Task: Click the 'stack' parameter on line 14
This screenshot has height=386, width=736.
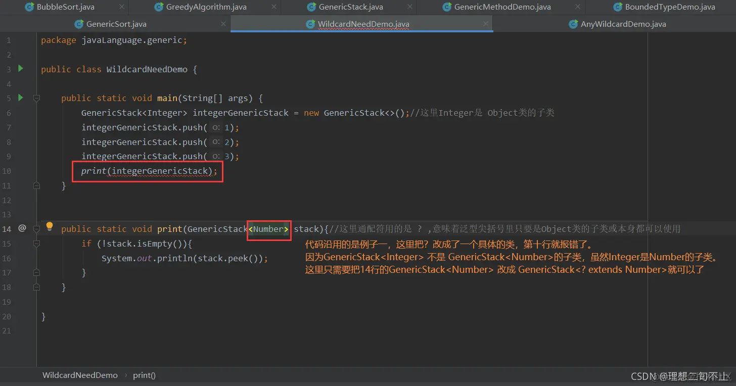Action: coord(306,229)
